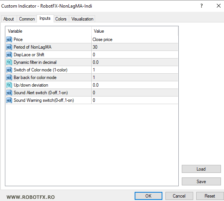Screen dimensions: 224x201
Task: Select the Inputs tab
Action: (45, 18)
